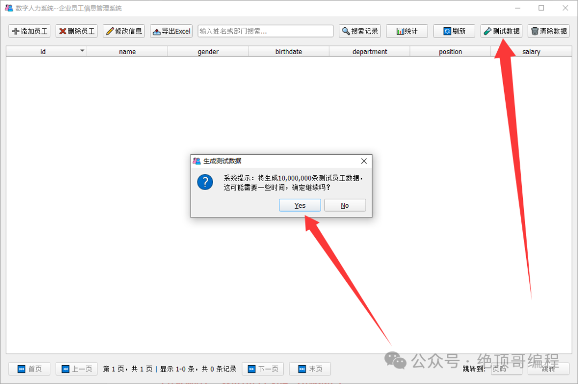
Task: Go to Previous Page (上一页)
Action: point(77,369)
